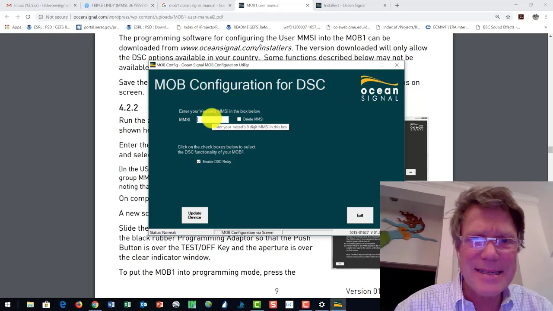Screen dimensions: 553x311
Task: Open the ECMWF | ERA Interi... bookmark
Action: pyautogui.click(x=448, y=27)
